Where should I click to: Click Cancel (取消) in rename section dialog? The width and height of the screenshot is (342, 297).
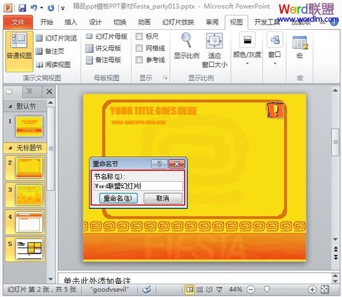click(x=162, y=198)
